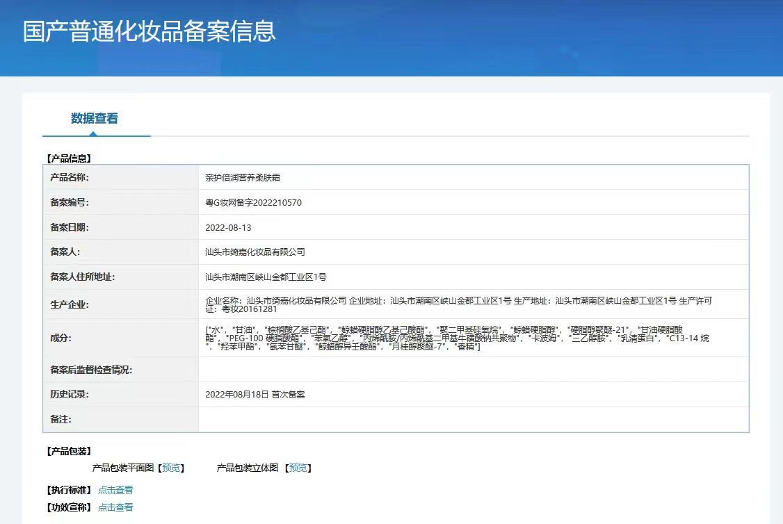Click the 备注 label
Viewport: 783px width, 524px height.
[x=61, y=419]
